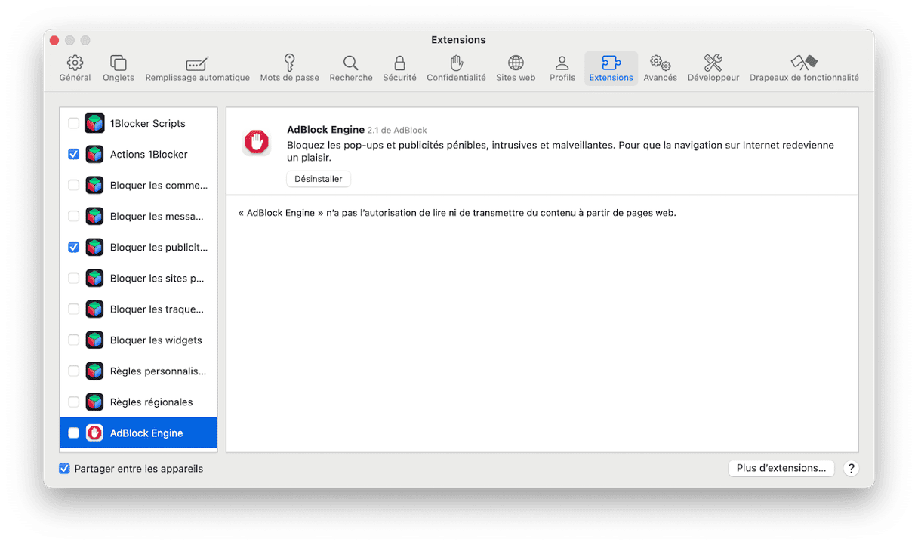
Task: Open Mots de passe settings
Action: click(289, 68)
